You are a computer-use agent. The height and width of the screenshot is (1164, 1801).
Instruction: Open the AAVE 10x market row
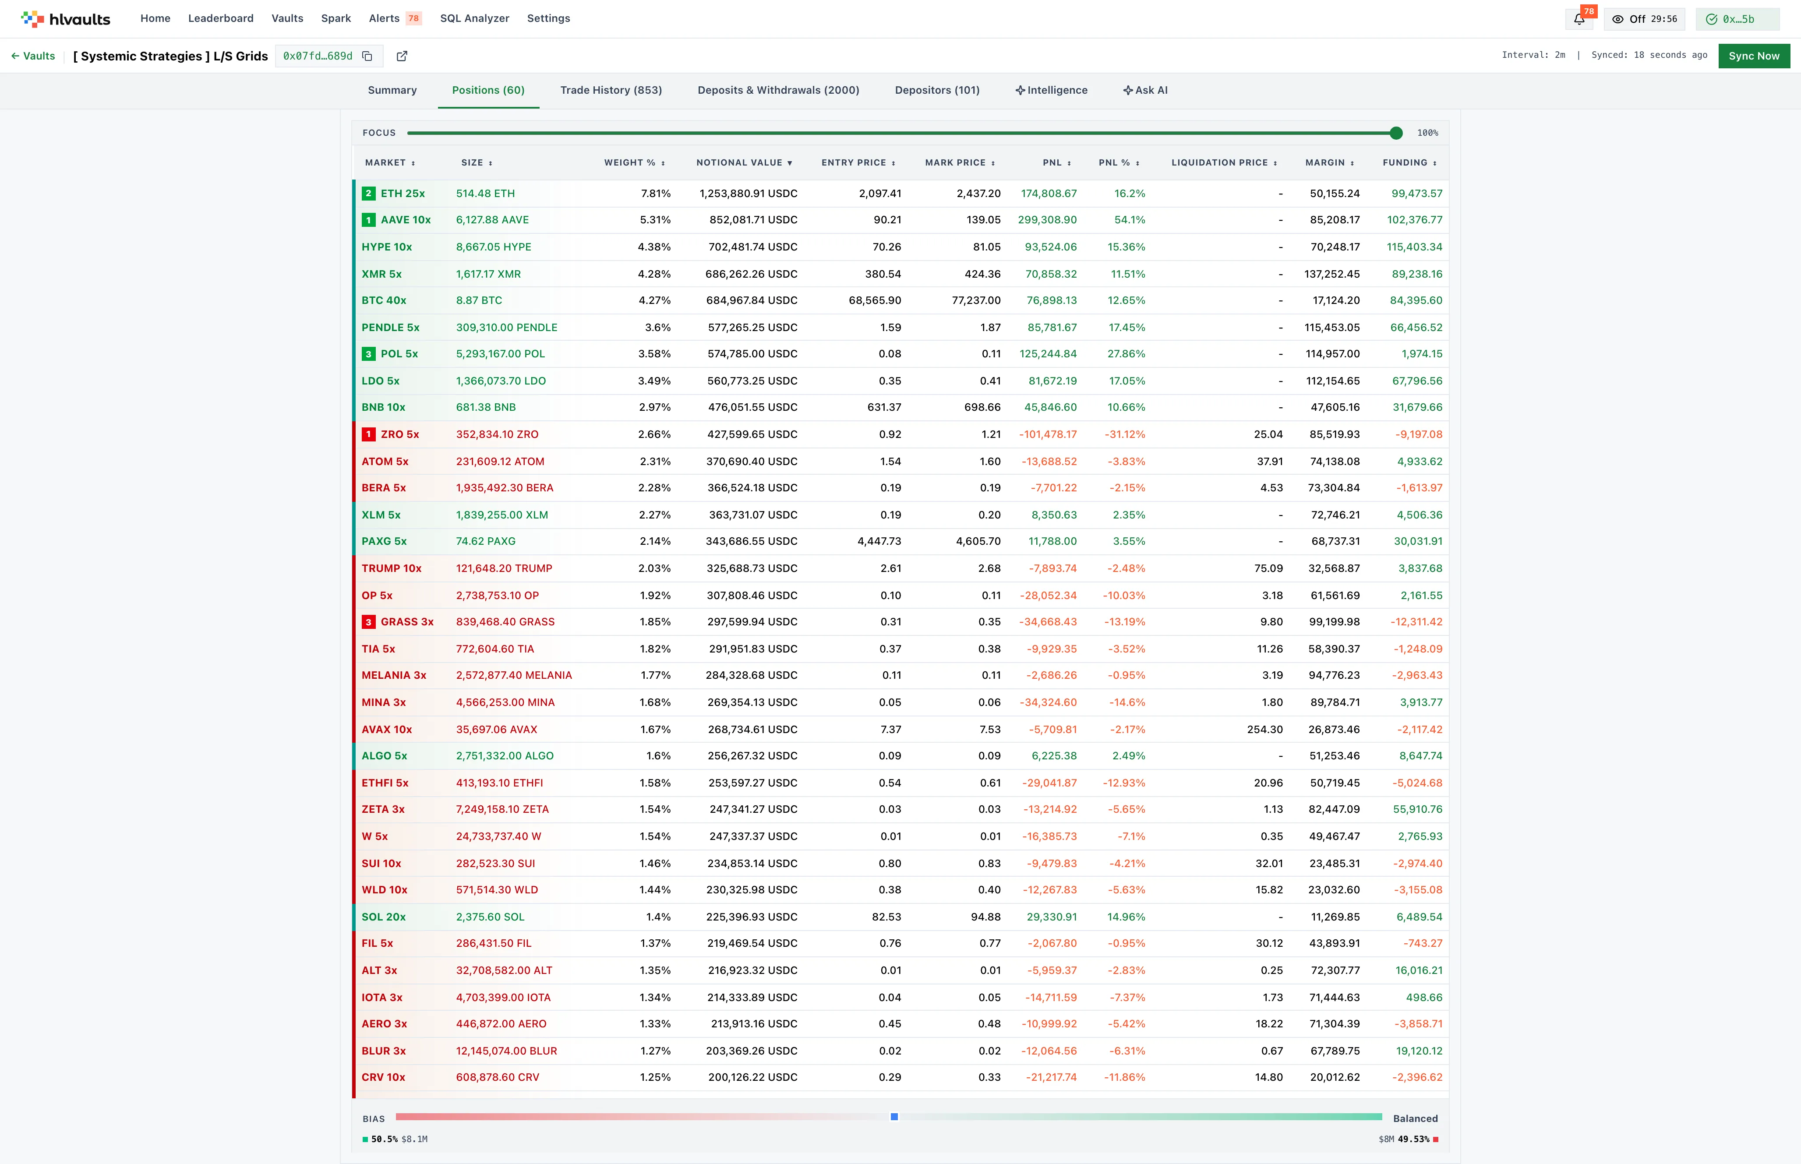coord(901,220)
